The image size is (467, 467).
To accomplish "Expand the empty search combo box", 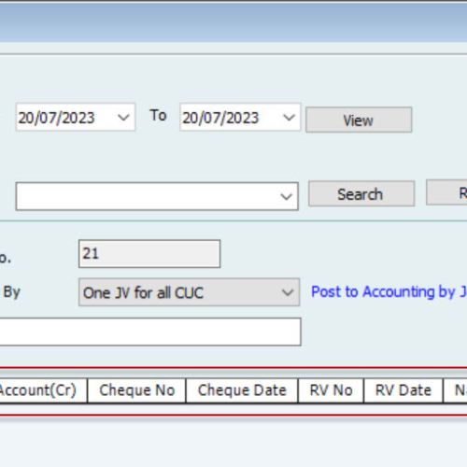I will [x=286, y=196].
